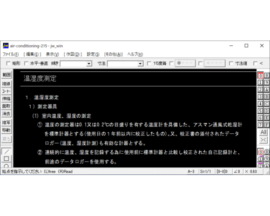The width and height of the screenshot is (270, 216).
Task: Click the 戻る undo button
Action: pos(6,139)
